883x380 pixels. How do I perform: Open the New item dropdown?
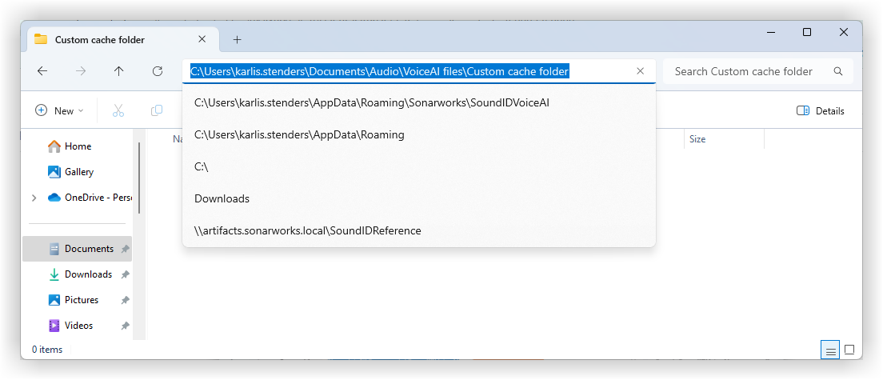coord(59,111)
